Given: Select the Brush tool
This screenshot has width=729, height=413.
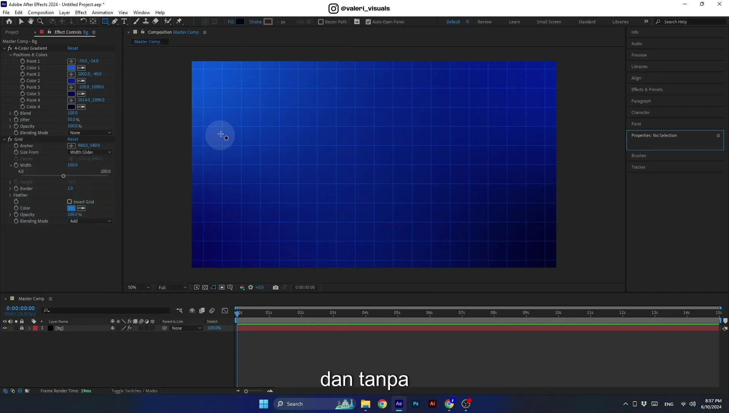Looking at the screenshot, I should point(136,22).
